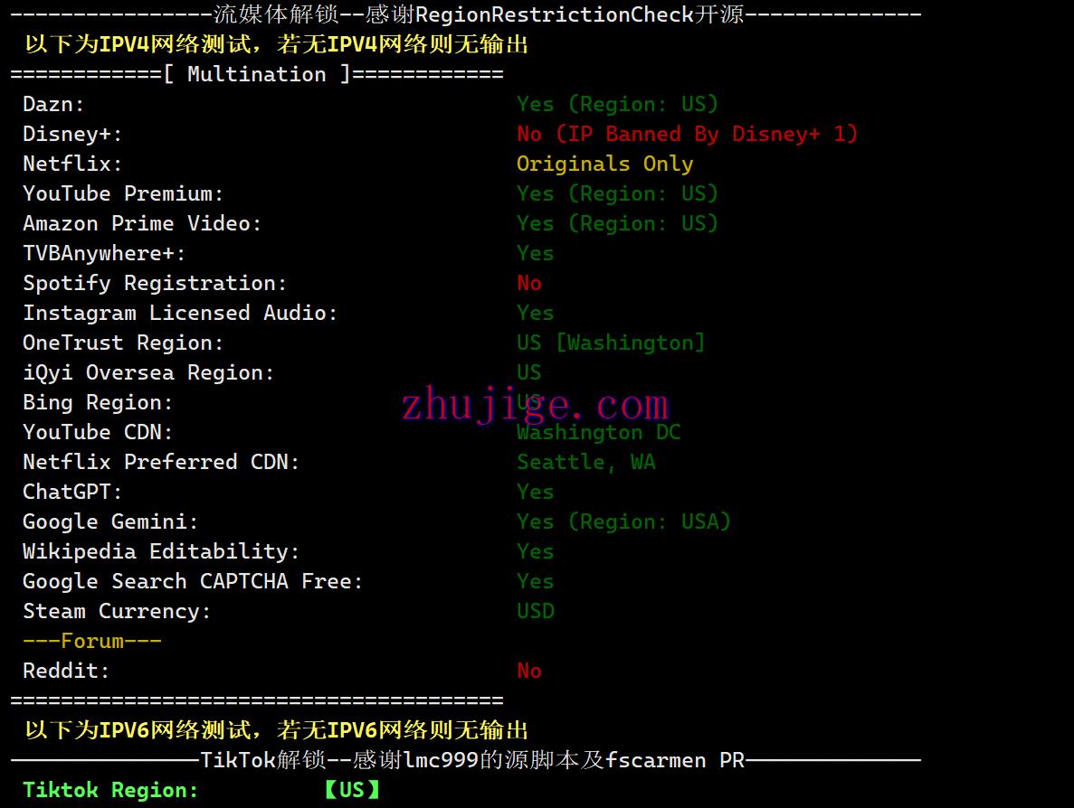
Task: Click the iQyi Oversea Region label
Action: (148, 373)
